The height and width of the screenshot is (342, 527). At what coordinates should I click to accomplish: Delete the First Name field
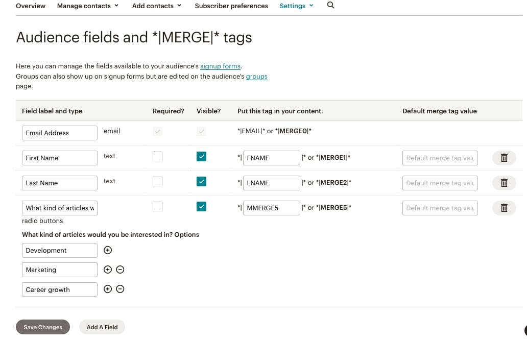coord(504,158)
